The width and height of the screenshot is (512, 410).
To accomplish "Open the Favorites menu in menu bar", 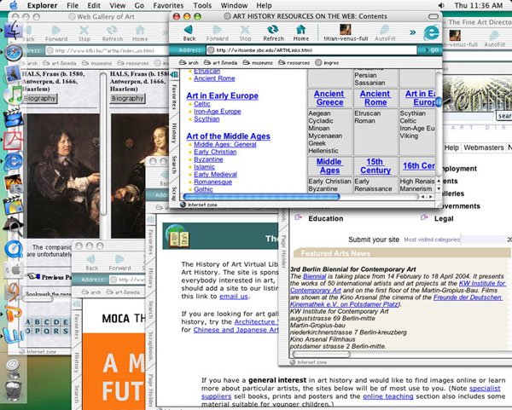I will tap(168, 6).
